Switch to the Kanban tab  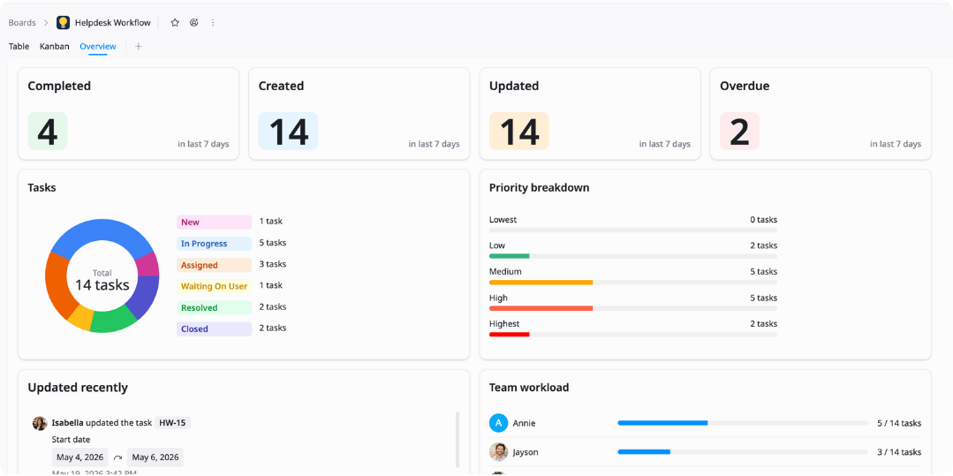pos(54,46)
